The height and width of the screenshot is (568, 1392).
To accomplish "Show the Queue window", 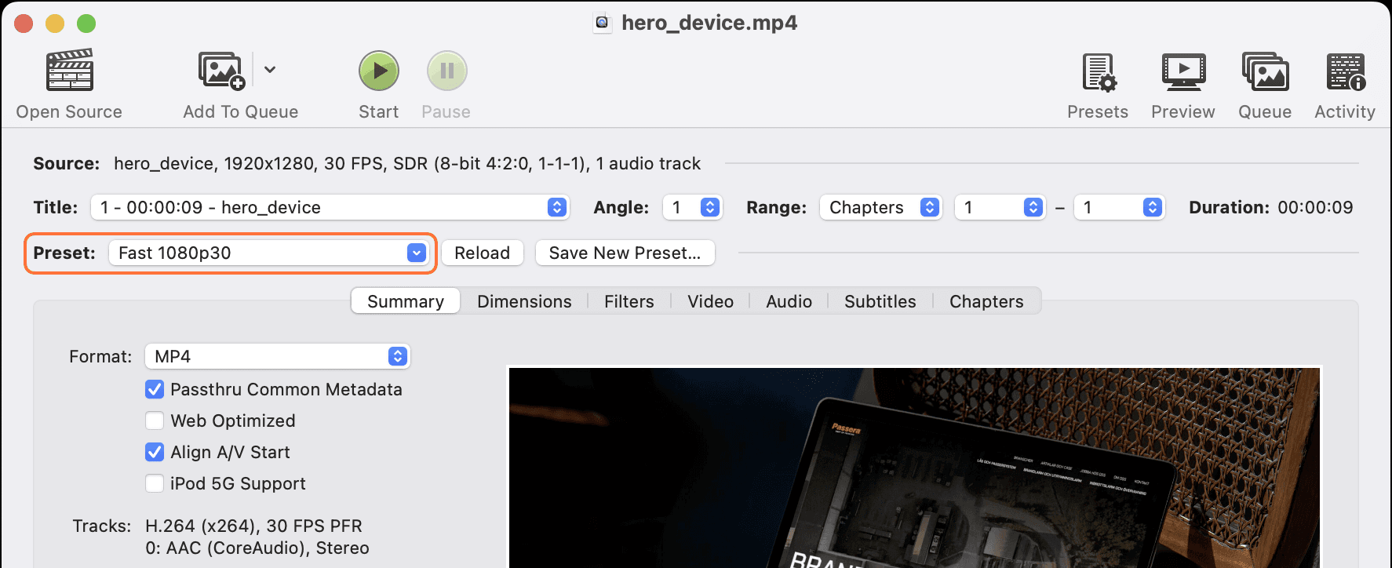I will (1265, 72).
